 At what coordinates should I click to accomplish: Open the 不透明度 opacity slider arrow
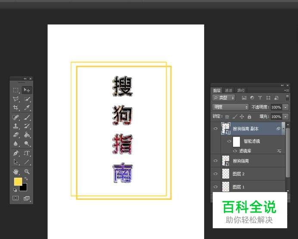pyautogui.click(x=286, y=107)
